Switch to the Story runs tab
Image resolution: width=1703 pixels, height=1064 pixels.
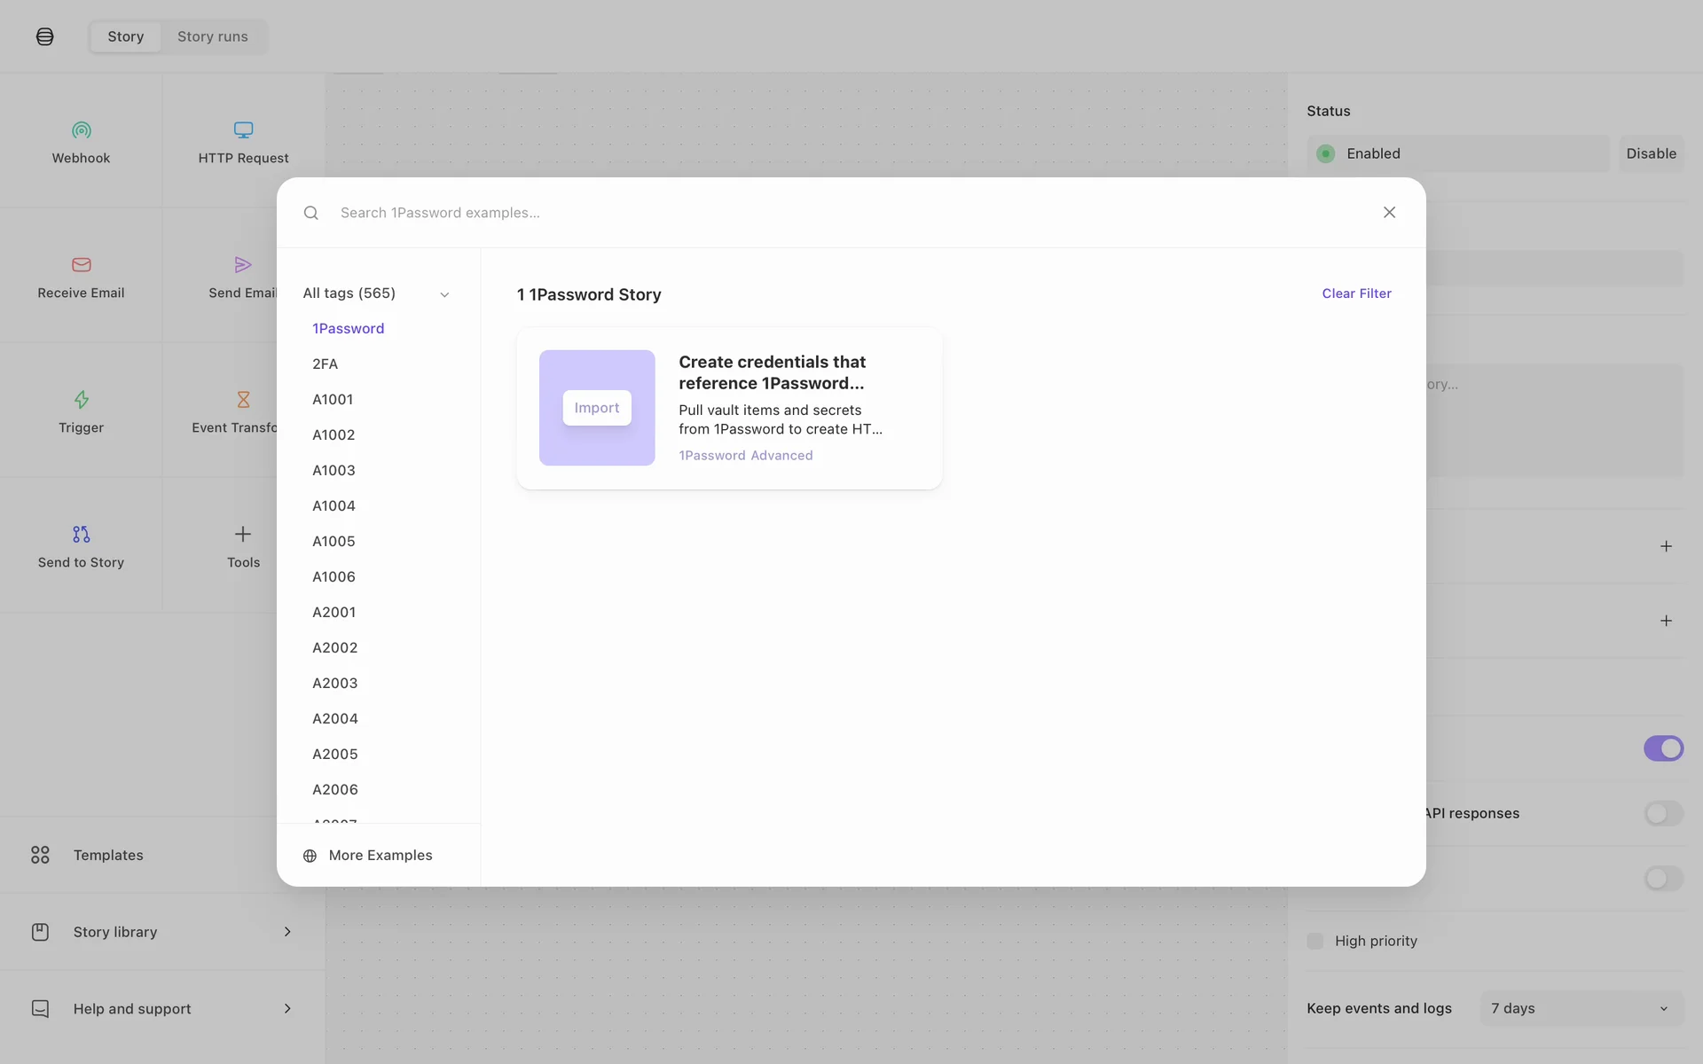(213, 36)
